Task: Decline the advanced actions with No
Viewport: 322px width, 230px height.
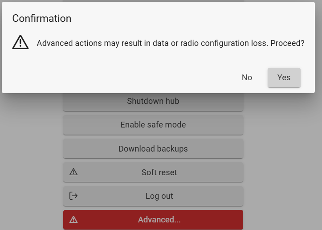Action: coord(247,78)
